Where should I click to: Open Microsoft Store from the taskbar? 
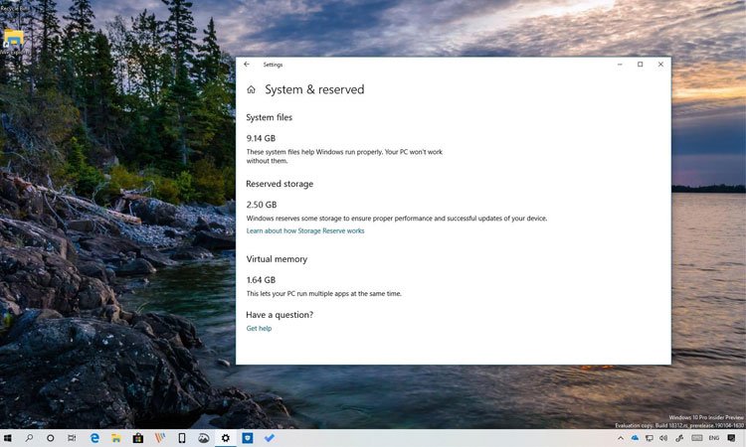[138, 438]
